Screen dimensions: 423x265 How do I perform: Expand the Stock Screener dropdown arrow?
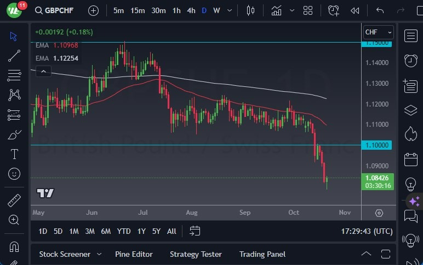(x=99, y=254)
